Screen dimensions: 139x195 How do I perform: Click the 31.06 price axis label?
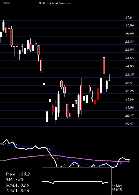point(130,108)
